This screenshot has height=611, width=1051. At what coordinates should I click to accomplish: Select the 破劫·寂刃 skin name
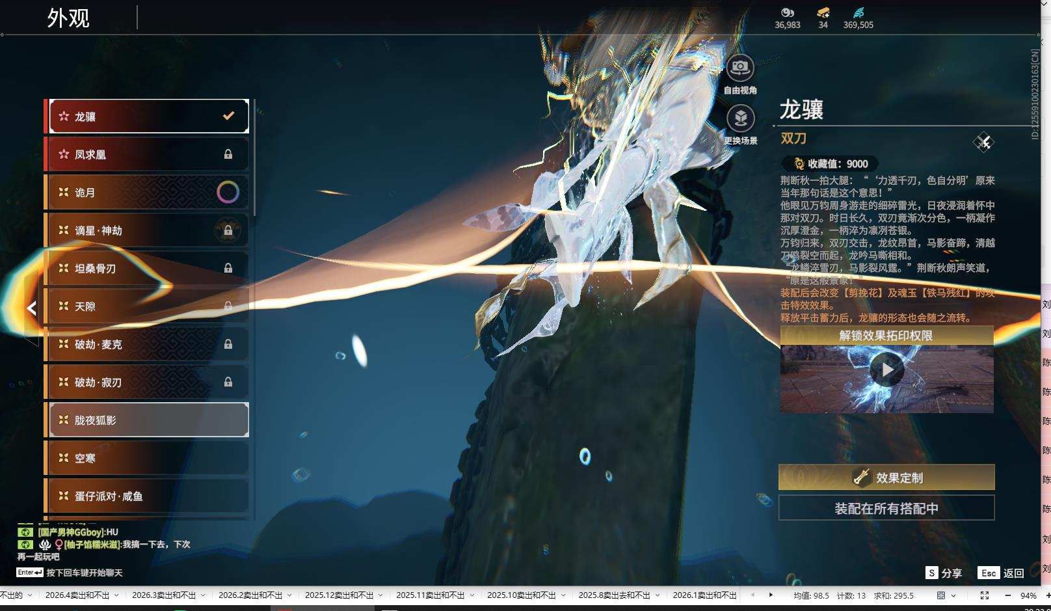(98, 383)
